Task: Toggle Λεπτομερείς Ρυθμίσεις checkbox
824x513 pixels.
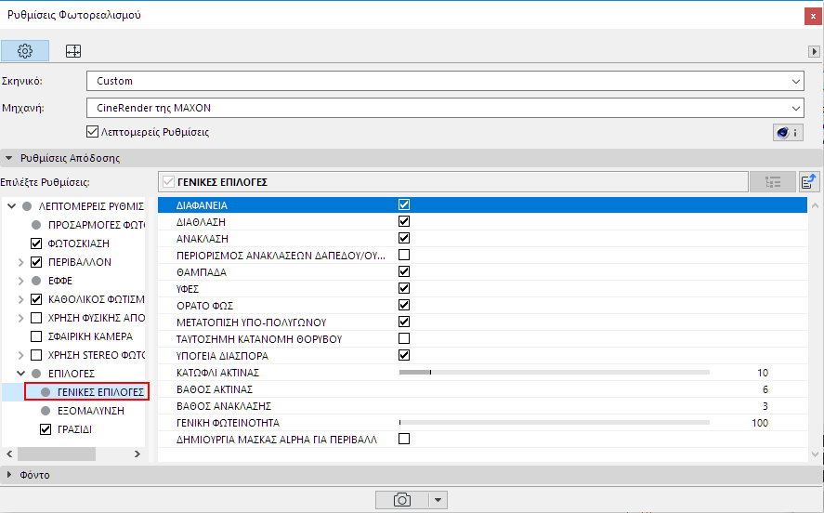Action: [x=93, y=131]
